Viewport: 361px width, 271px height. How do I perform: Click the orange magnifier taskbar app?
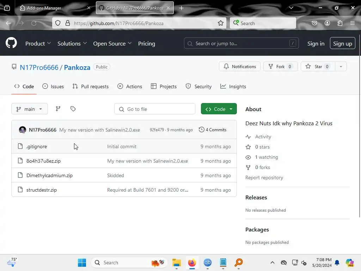coord(239,263)
